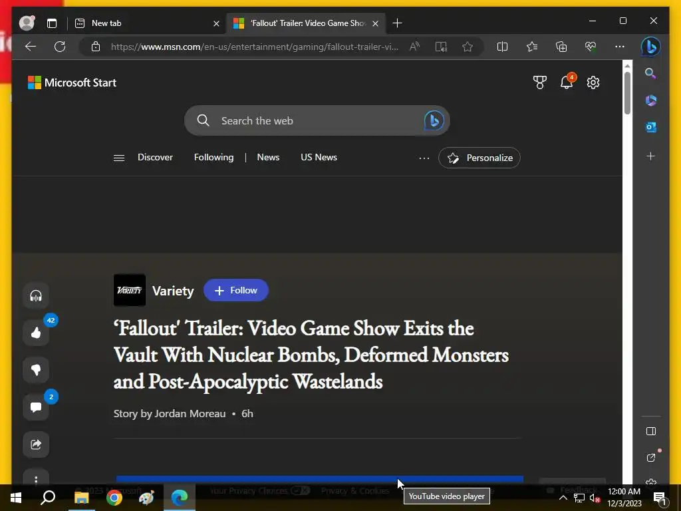Open Paint from the taskbar

(146, 498)
